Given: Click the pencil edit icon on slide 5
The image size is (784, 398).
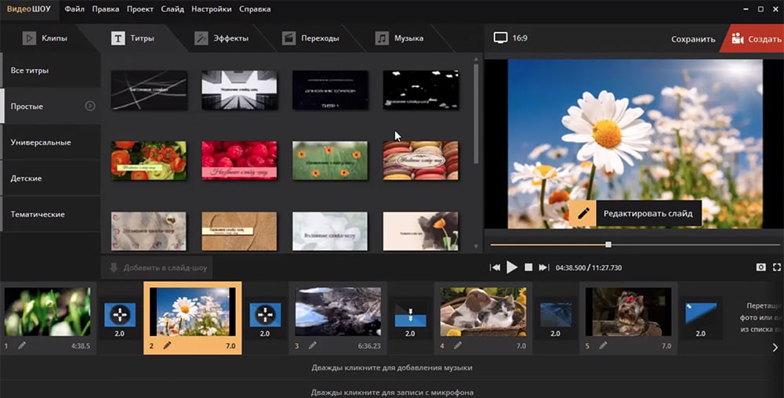Looking at the screenshot, I should tap(602, 346).
